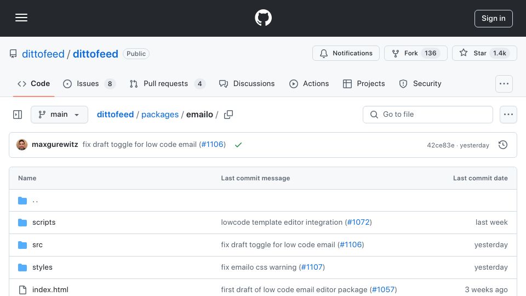Open lowcode template editor integration commit
526x296 pixels.
282,222
